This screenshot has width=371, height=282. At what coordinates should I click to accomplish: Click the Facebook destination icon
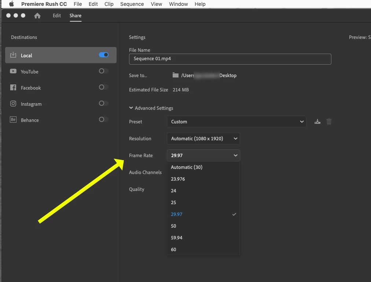pyautogui.click(x=13, y=87)
